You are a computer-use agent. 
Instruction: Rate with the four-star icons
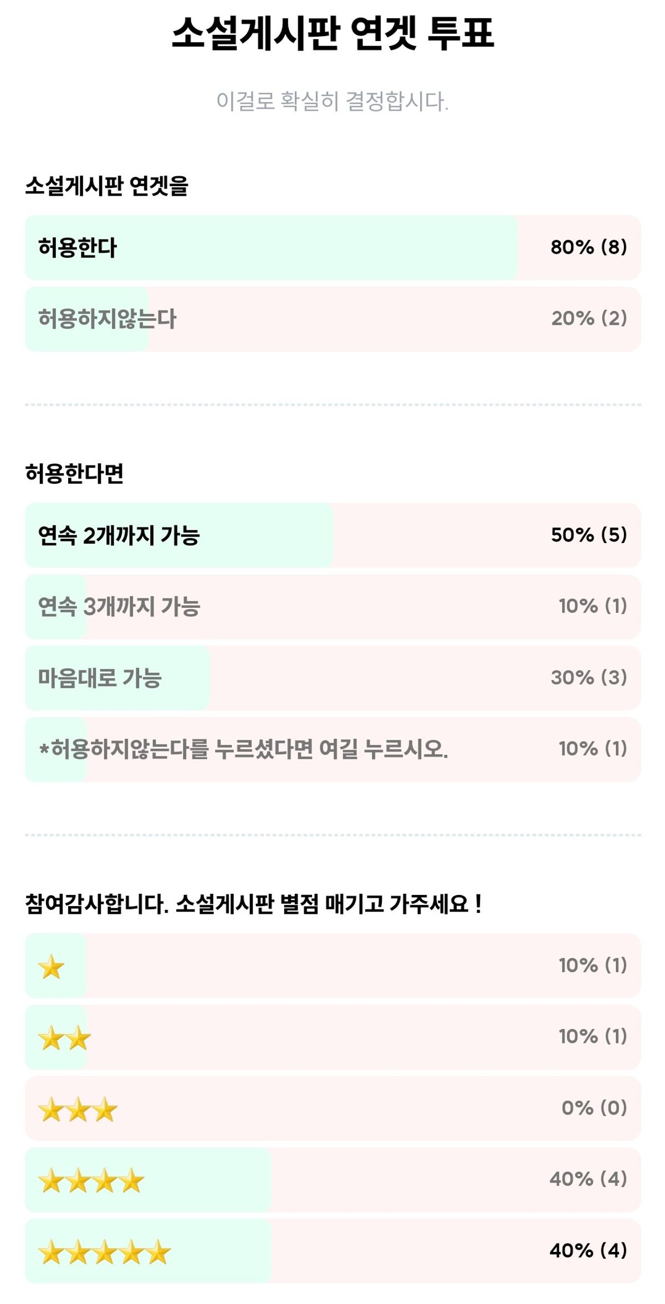click(91, 1180)
